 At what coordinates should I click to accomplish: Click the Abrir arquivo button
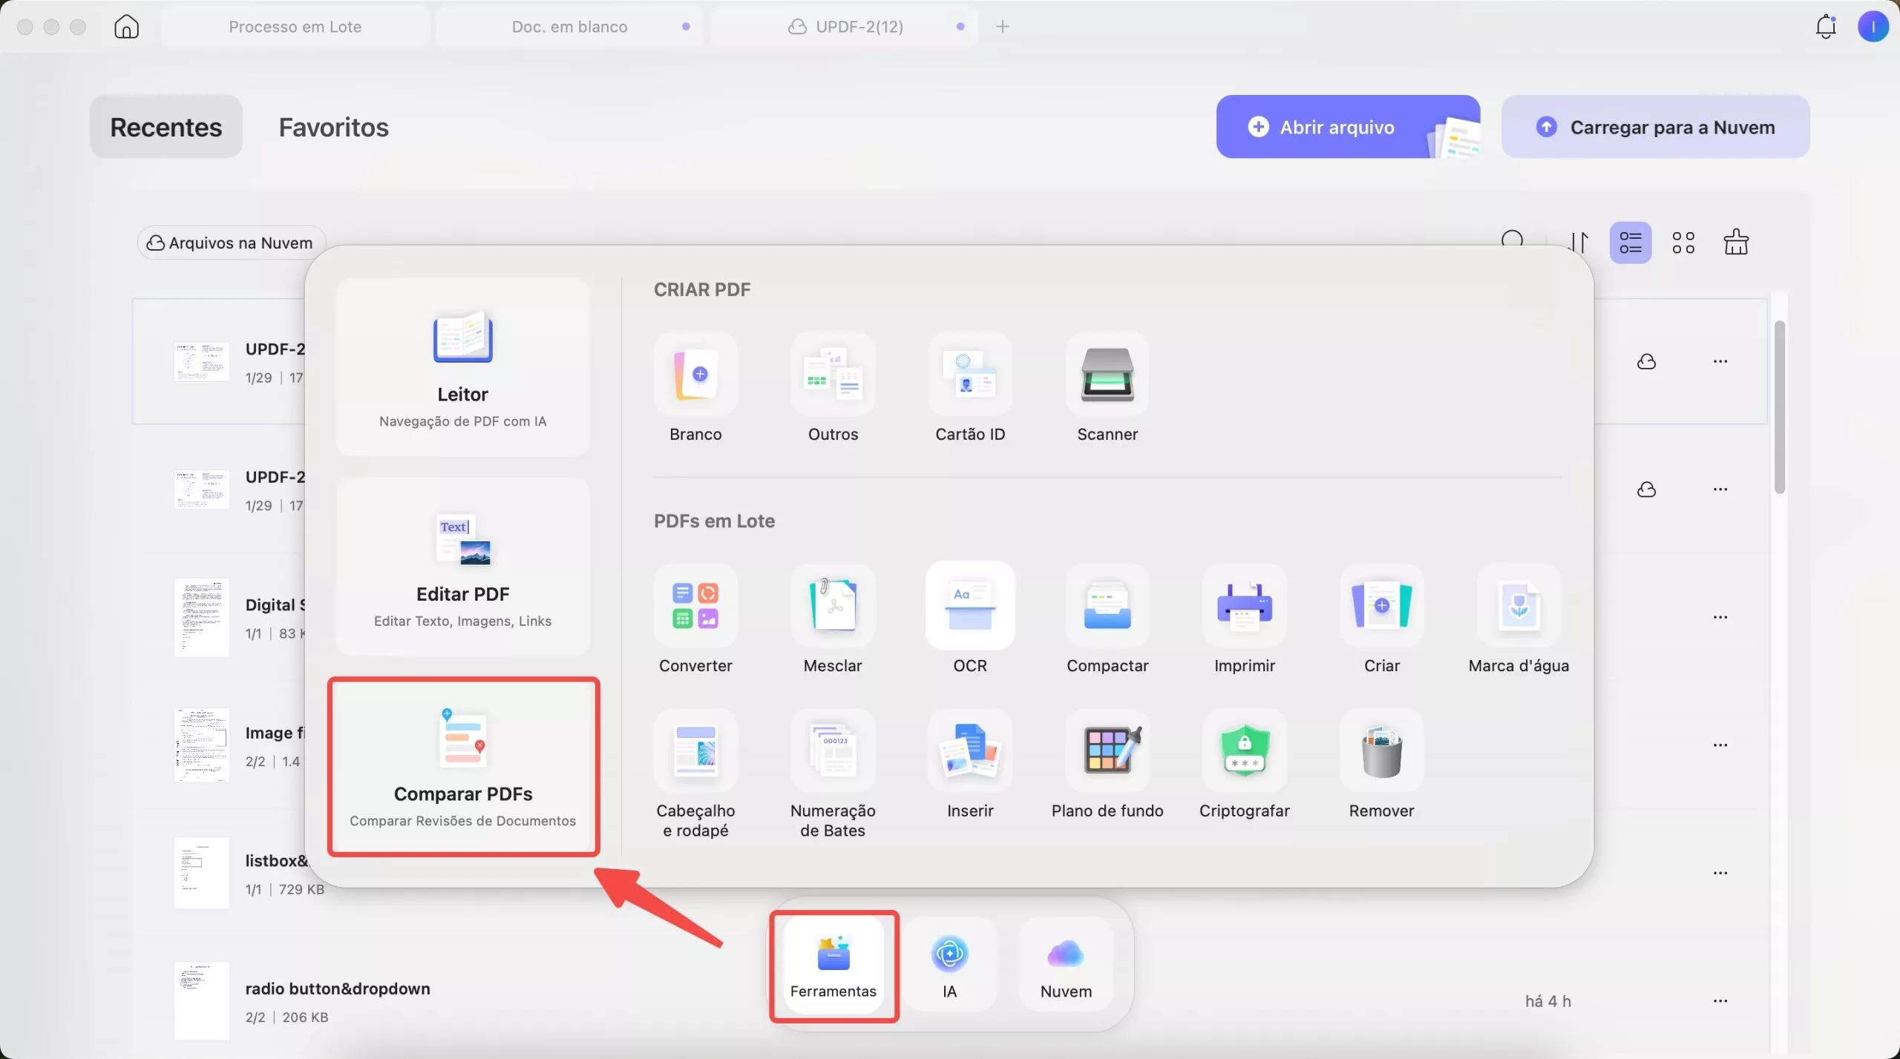1337,127
